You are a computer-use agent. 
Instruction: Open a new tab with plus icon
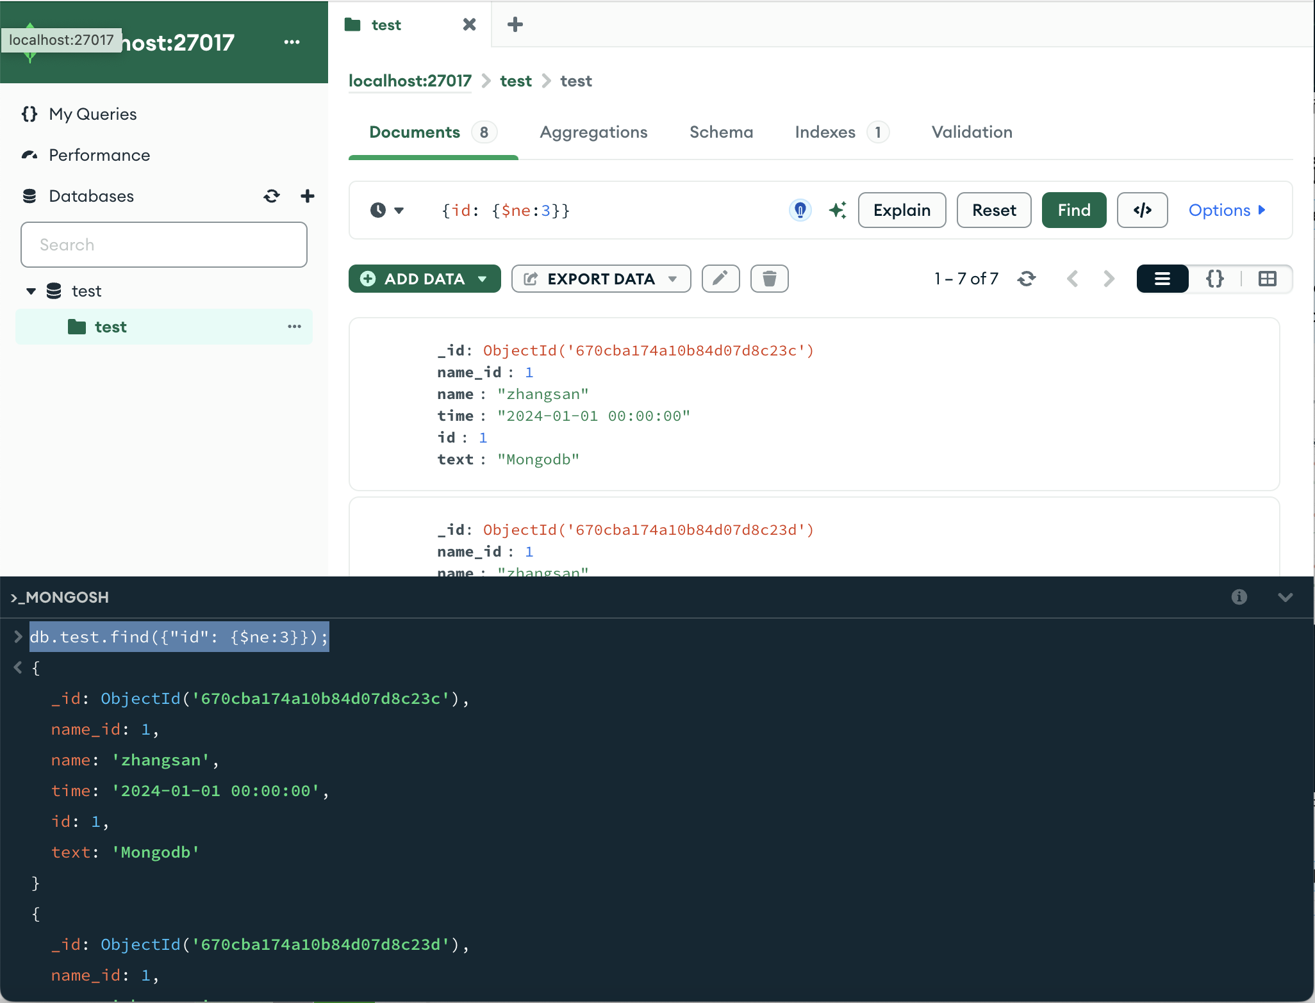click(515, 25)
